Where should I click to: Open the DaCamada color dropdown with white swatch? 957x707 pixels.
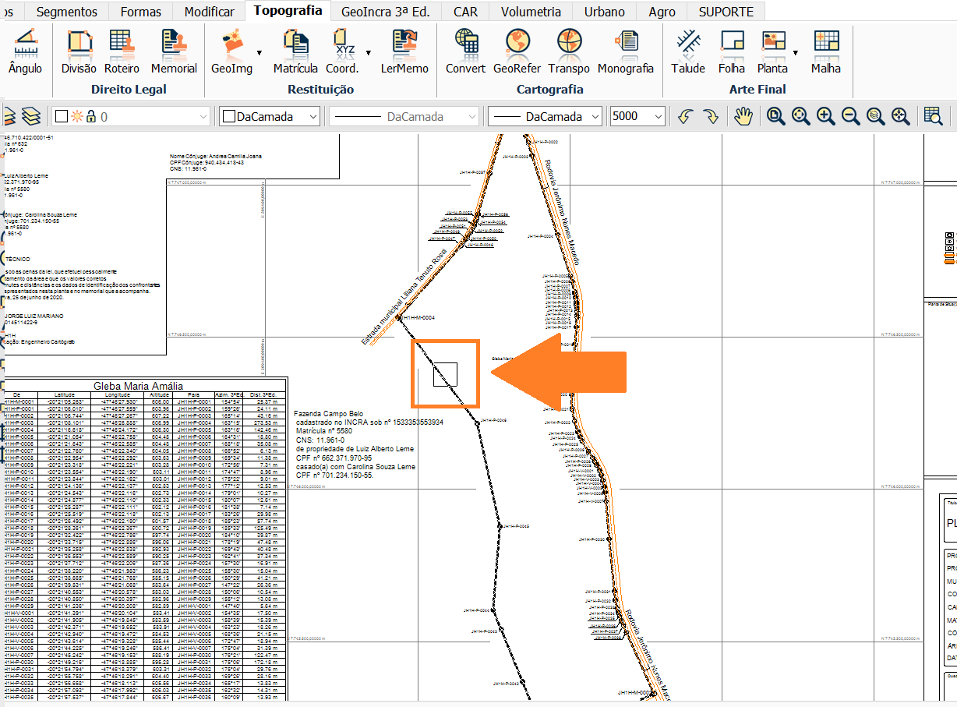[x=270, y=117]
